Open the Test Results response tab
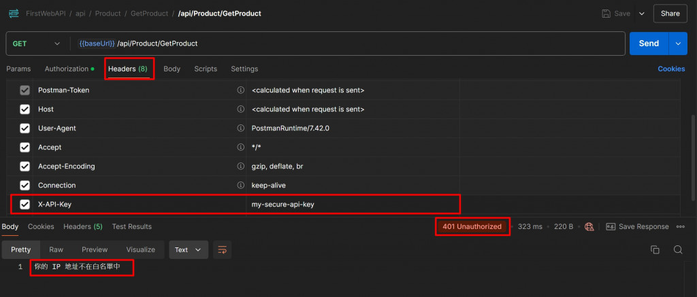697x297 pixels. [131, 226]
